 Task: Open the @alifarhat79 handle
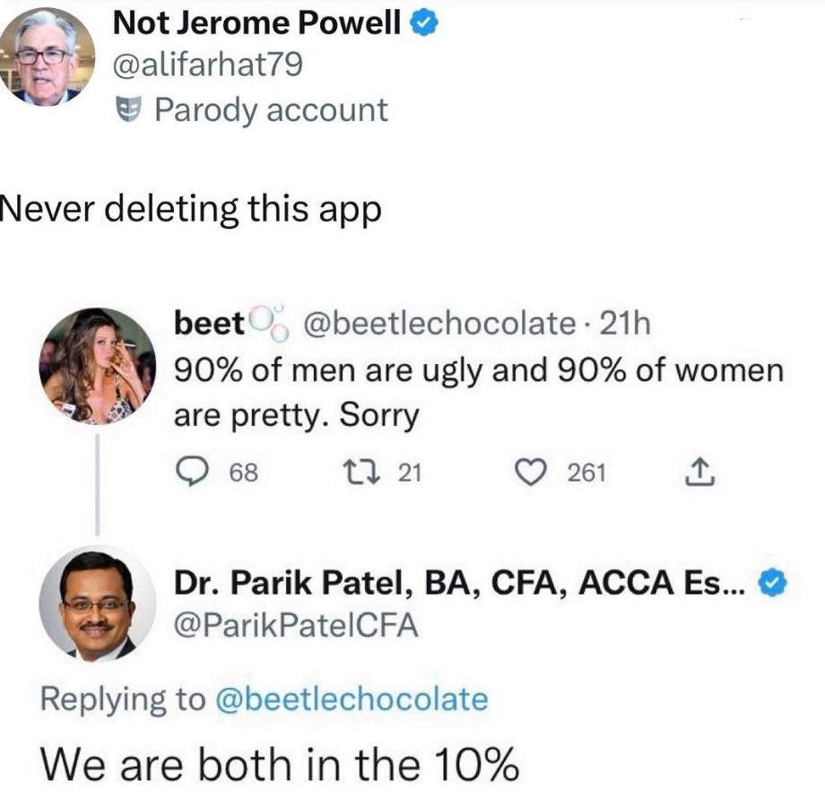click(x=207, y=65)
